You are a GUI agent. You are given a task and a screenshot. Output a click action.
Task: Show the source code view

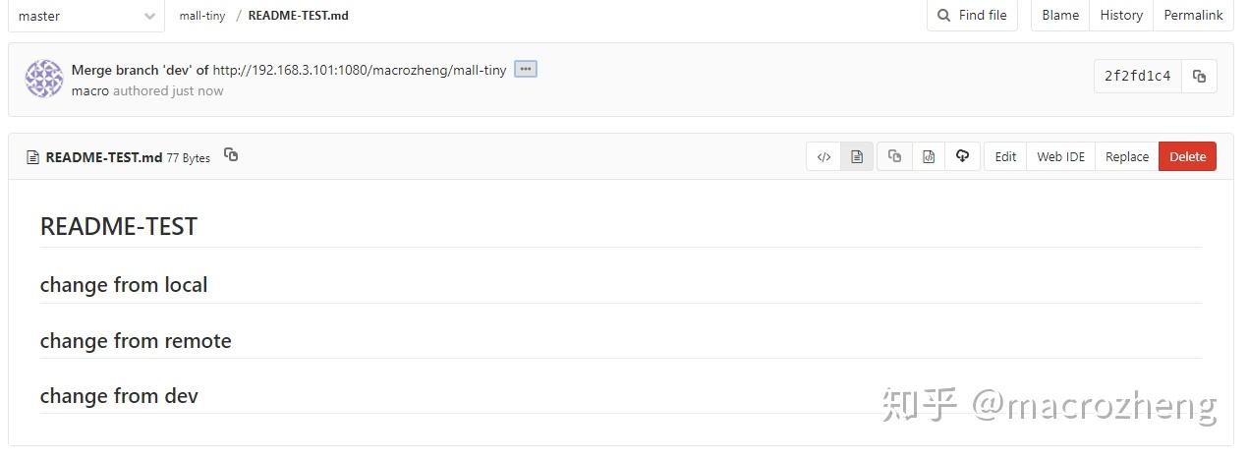(823, 156)
